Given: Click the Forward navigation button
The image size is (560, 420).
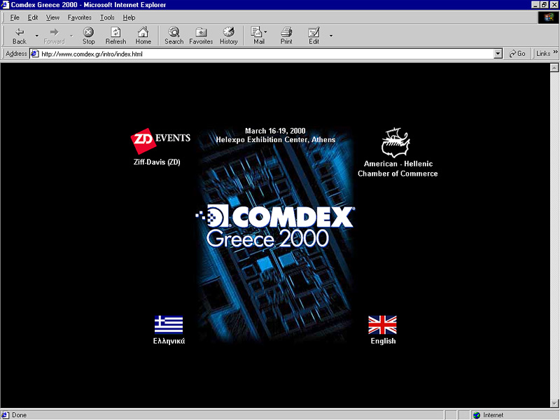Looking at the screenshot, I should [x=55, y=36].
